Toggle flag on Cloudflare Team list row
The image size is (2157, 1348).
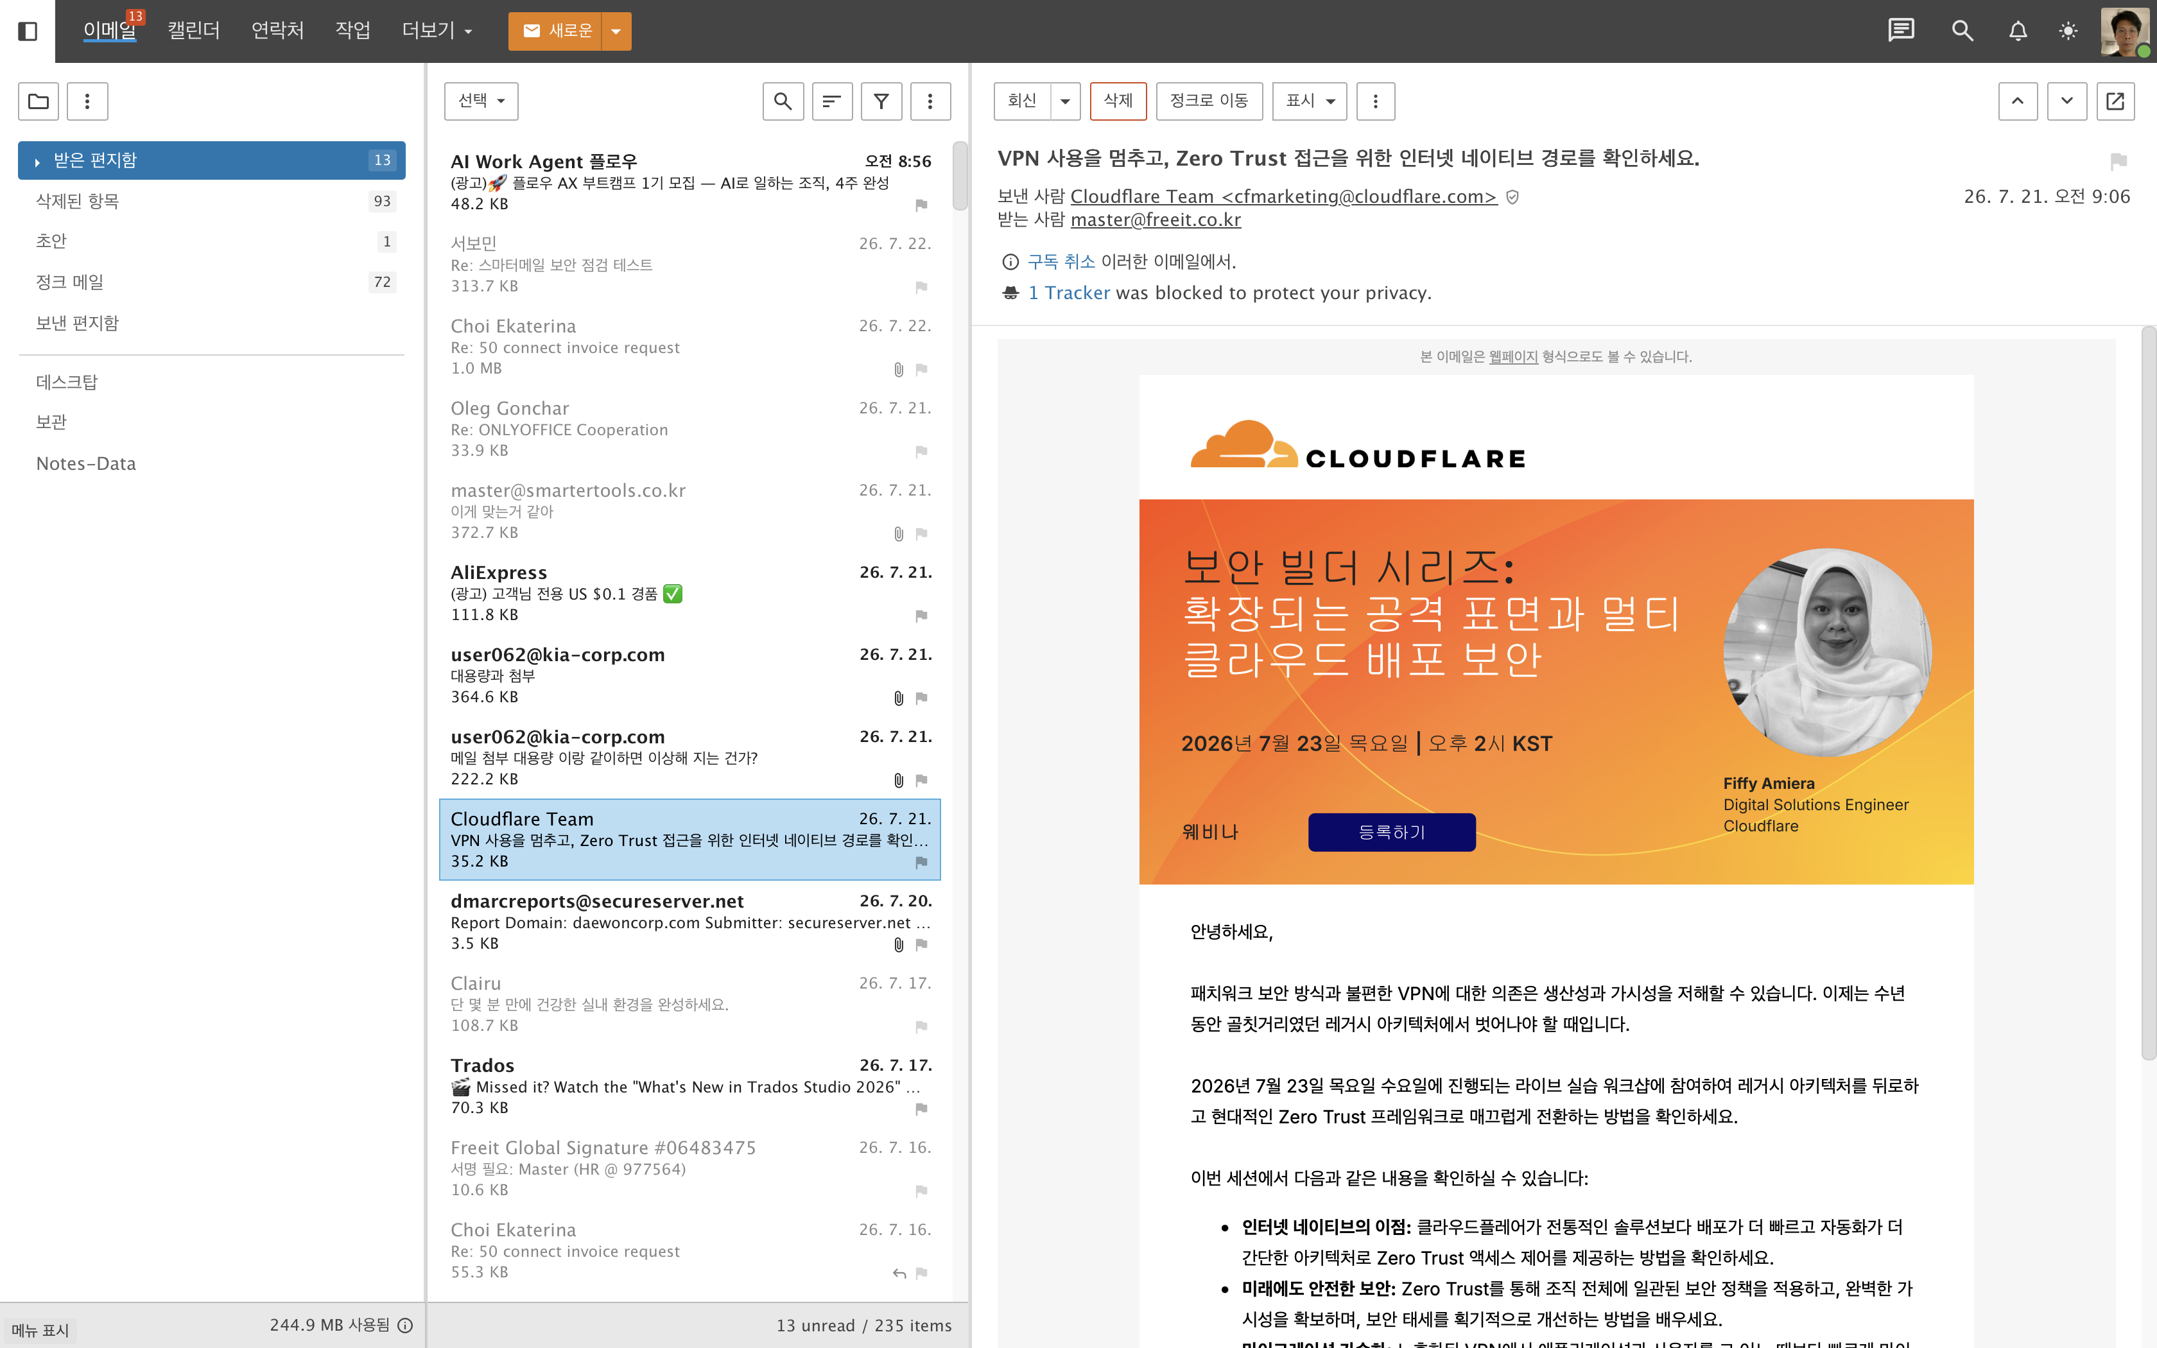coord(922,862)
